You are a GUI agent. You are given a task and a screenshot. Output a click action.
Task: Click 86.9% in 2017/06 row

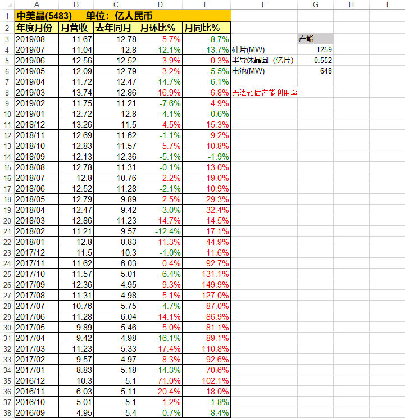(206, 317)
